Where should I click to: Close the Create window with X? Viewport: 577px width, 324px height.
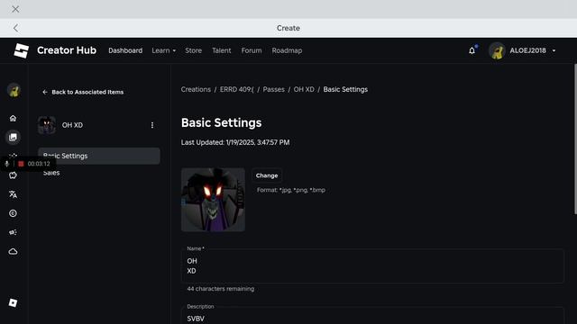pos(15,9)
